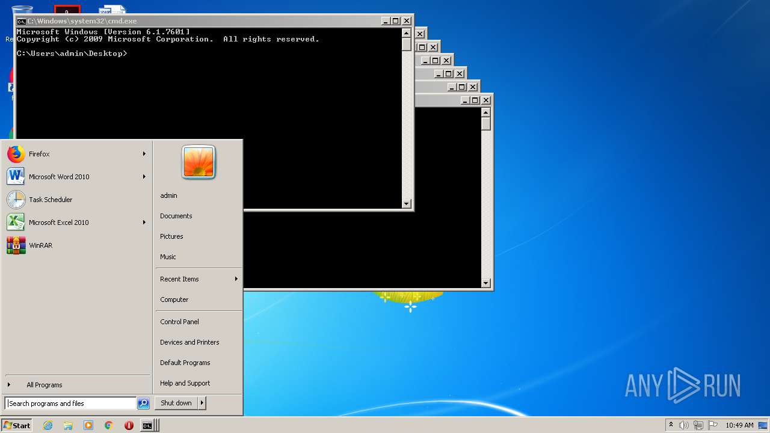Open Action Center flag icon

713,425
